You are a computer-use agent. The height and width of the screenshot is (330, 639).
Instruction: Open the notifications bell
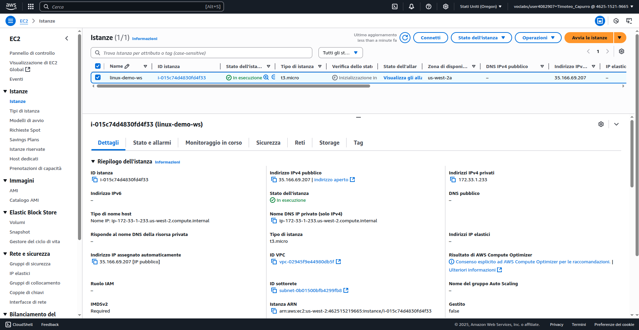(x=412, y=6)
